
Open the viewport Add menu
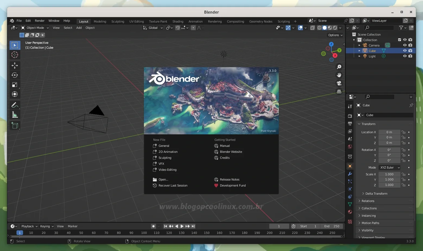(x=79, y=28)
